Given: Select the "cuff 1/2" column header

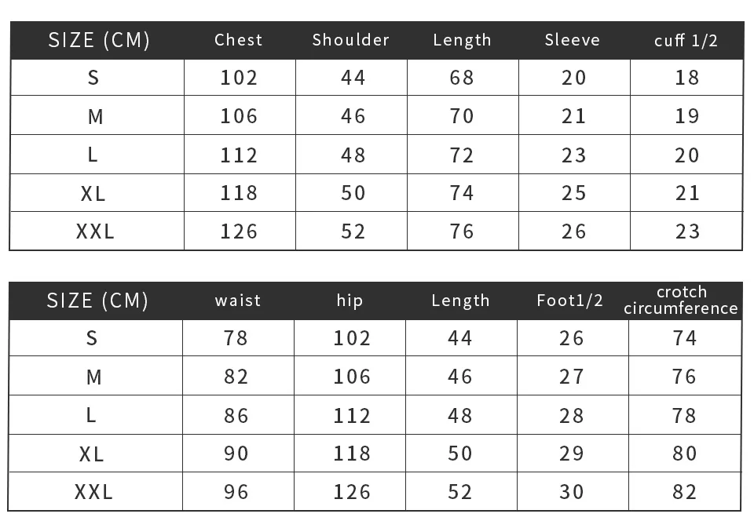Looking at the screenshot, I should 686,41.
